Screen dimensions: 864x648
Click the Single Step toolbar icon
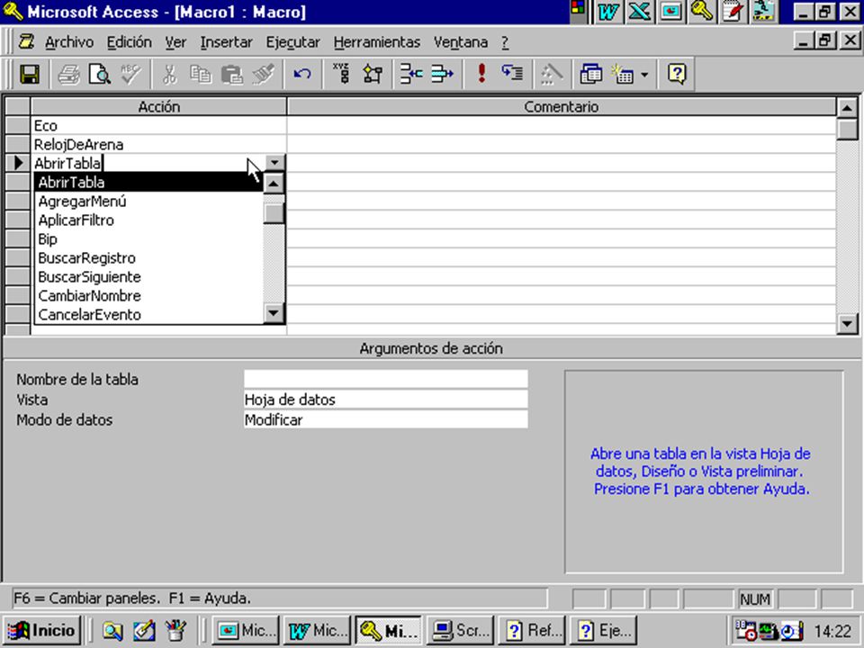(512, 74)
